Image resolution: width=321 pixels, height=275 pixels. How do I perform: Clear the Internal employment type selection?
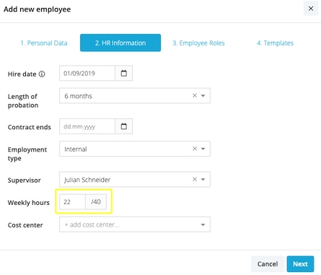pyautogui.click(x=195, y=149)
